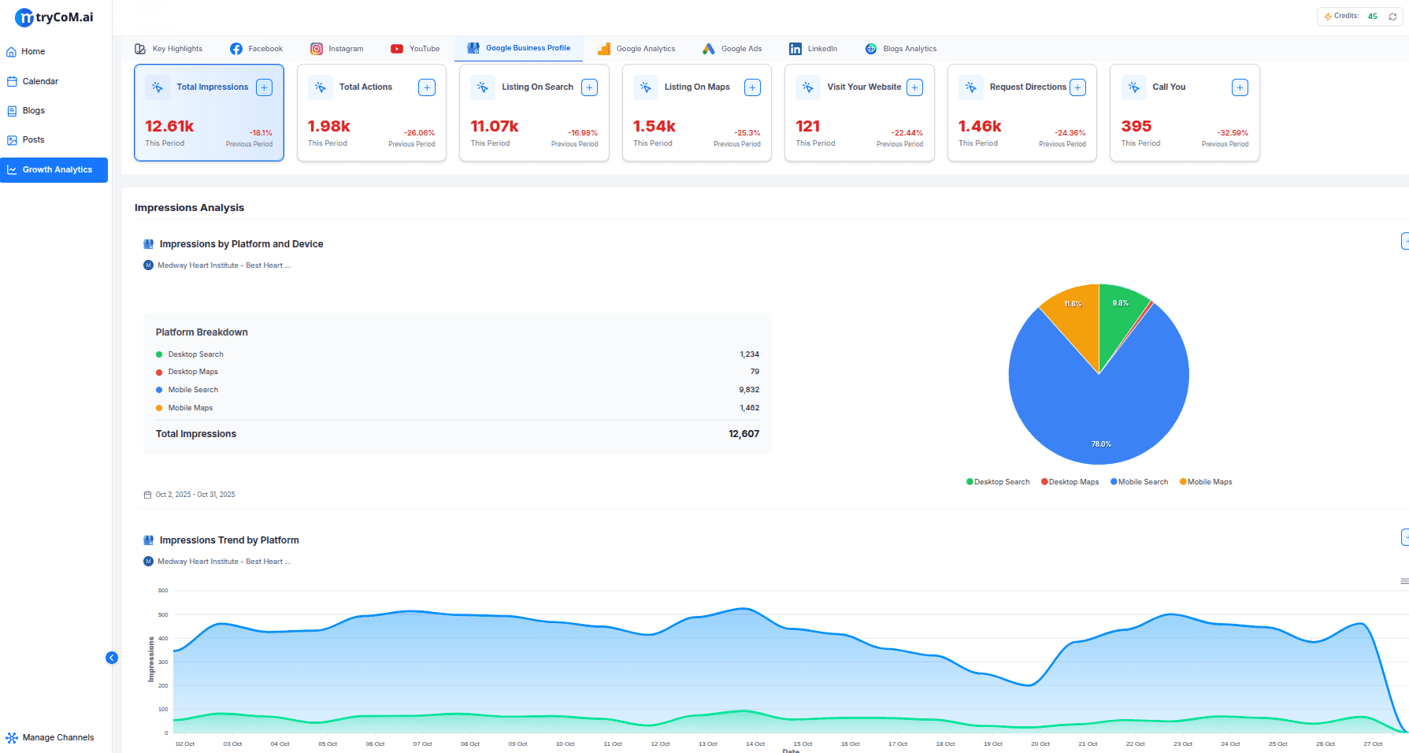This screenshot has height=753, width=1409.
Task: Go to Calendar in the sidebar
Action: (40, 81)
